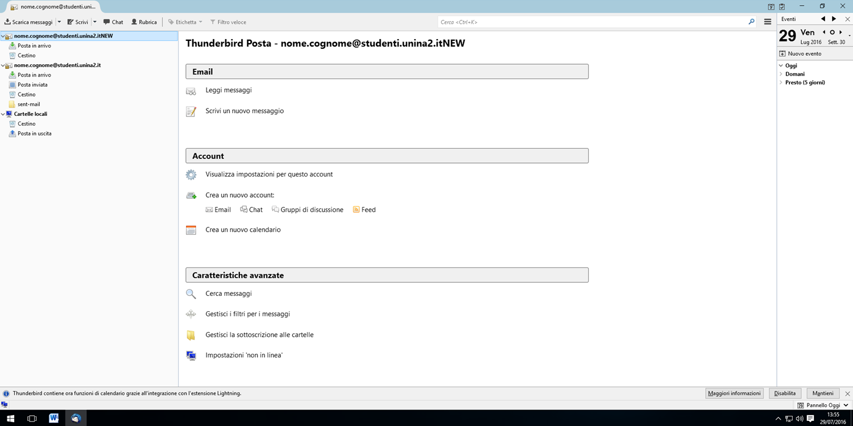Viewport: 853px width, 426px height.
Task: Open the Scrivi dropdown arrow
Action: pos(94,22)
